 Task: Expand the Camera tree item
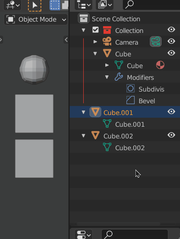click(95, 41)
